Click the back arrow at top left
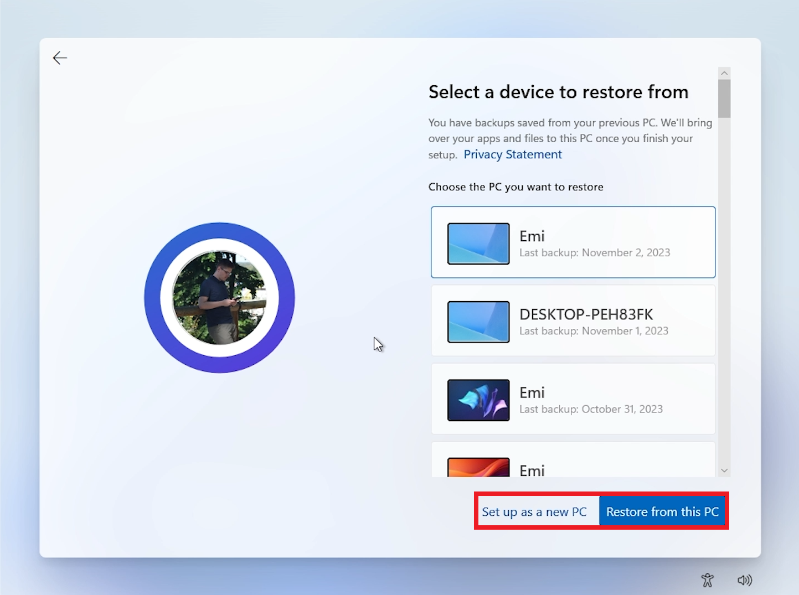Image resolution: width=799 pixels, height=595 pixels. point(60,58)
